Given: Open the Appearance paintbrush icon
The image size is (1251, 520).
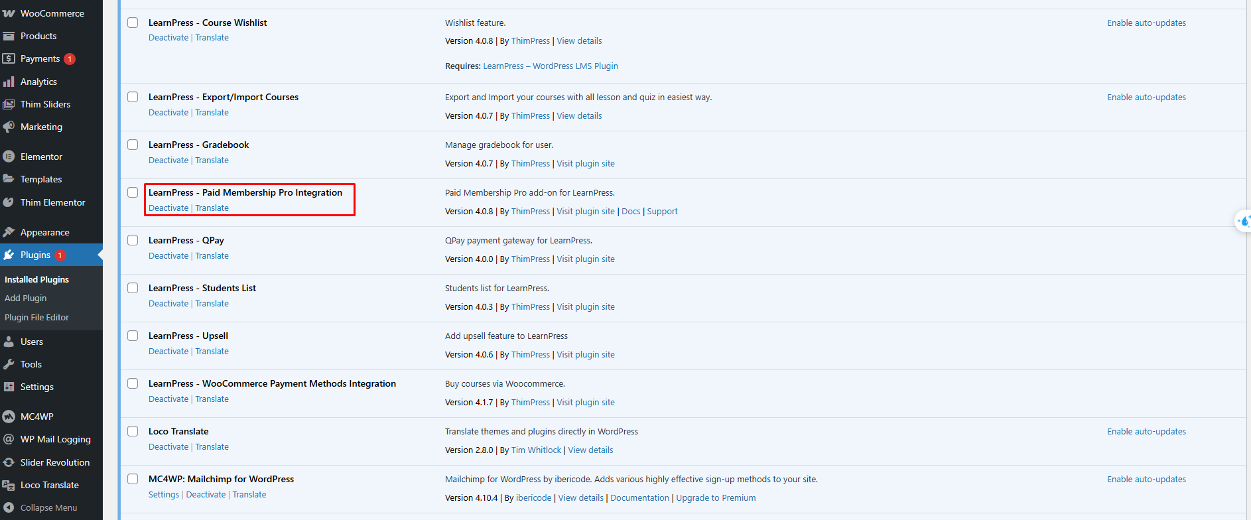Looking at the screenshot, I should coord(9,232).
